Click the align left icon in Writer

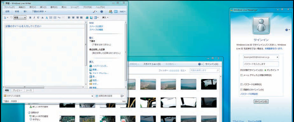[x=69, y=18]
